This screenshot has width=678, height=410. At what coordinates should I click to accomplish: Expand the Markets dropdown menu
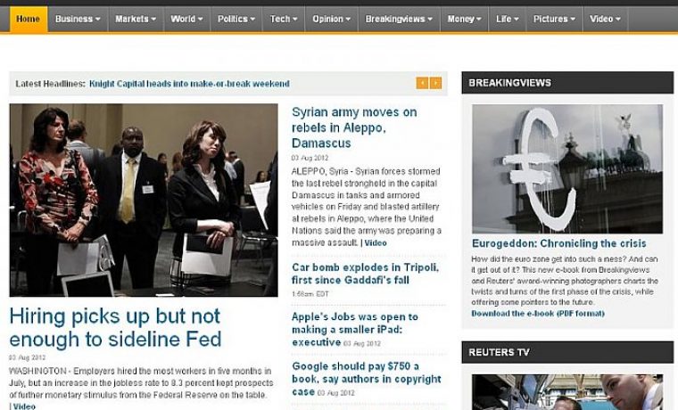136,19
